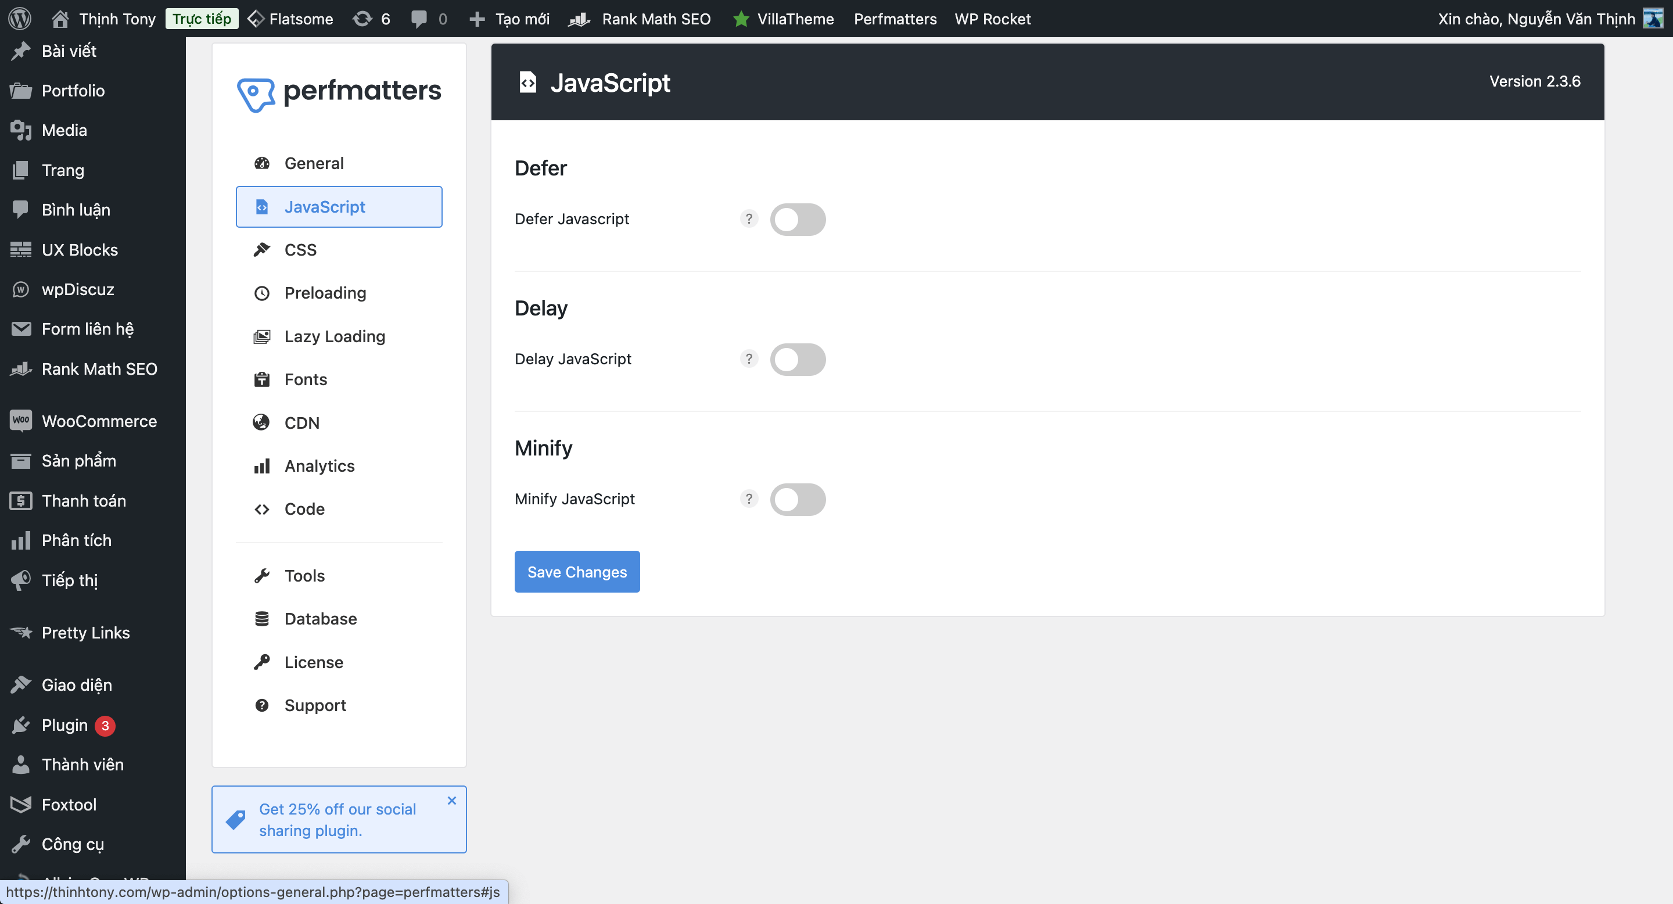Enable Minify JavaScript
1673x904 pixels.
pos(798,500)
